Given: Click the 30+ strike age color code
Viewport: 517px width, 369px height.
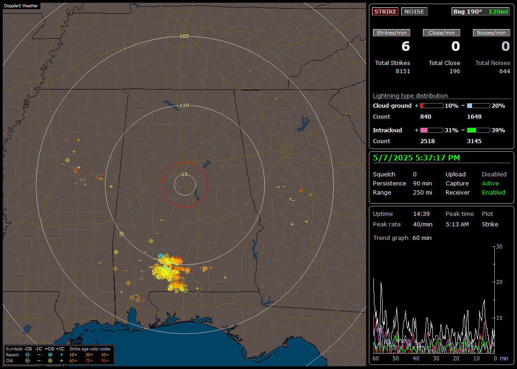Looking at the screenshot, I should coord(89,355).
